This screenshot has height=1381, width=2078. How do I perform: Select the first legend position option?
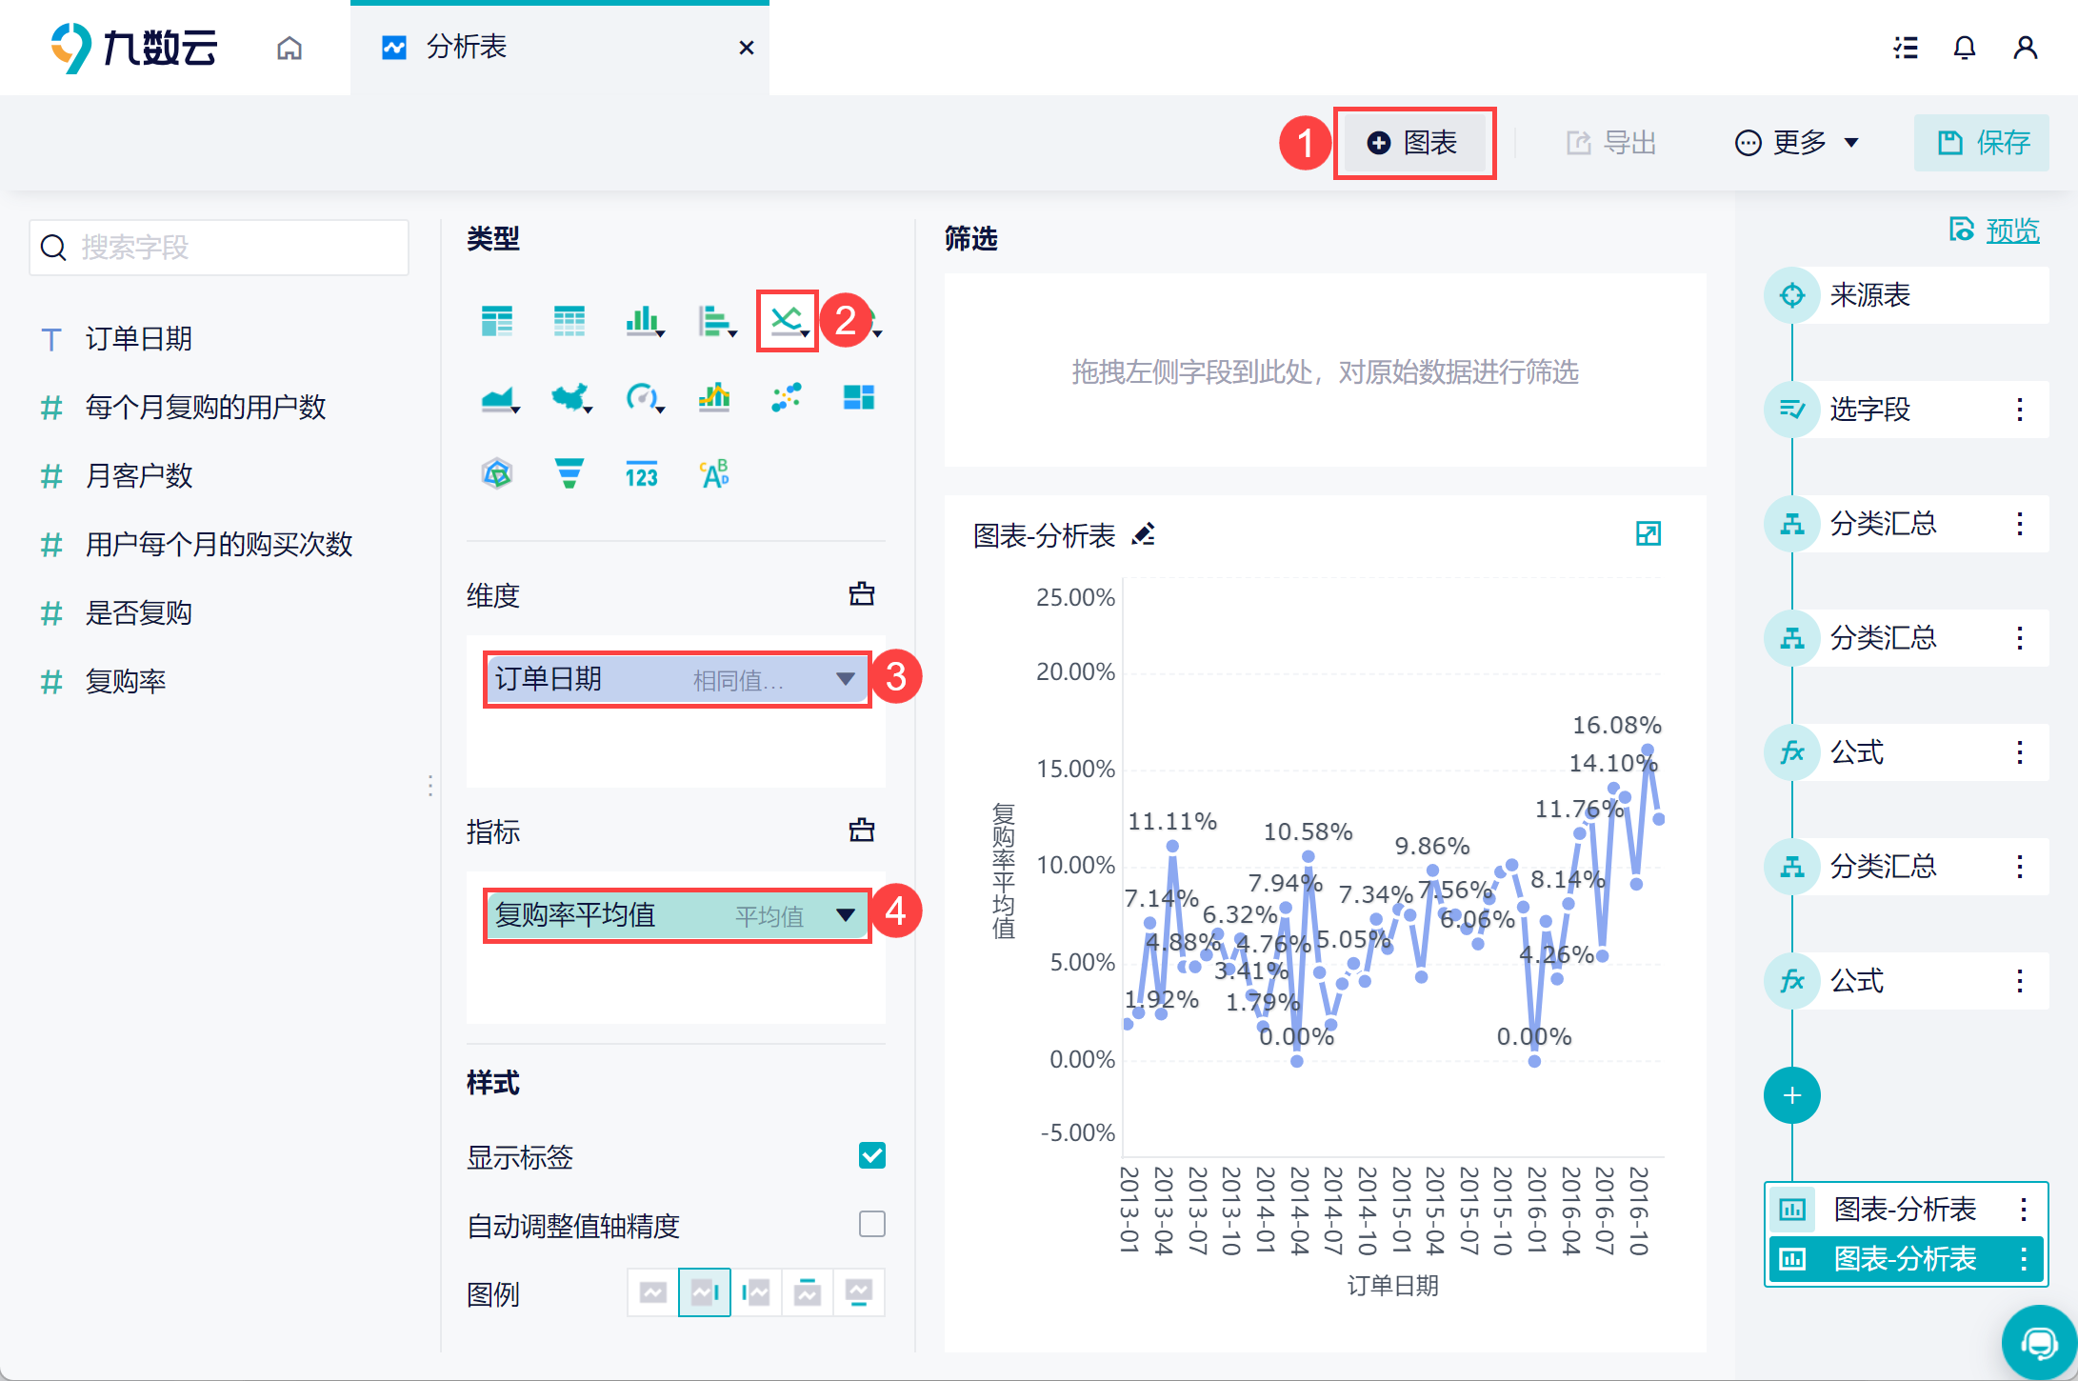pos(653,1292)
